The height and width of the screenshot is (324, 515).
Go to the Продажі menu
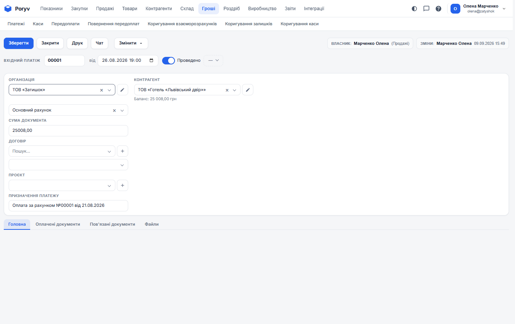coord(105,8)
